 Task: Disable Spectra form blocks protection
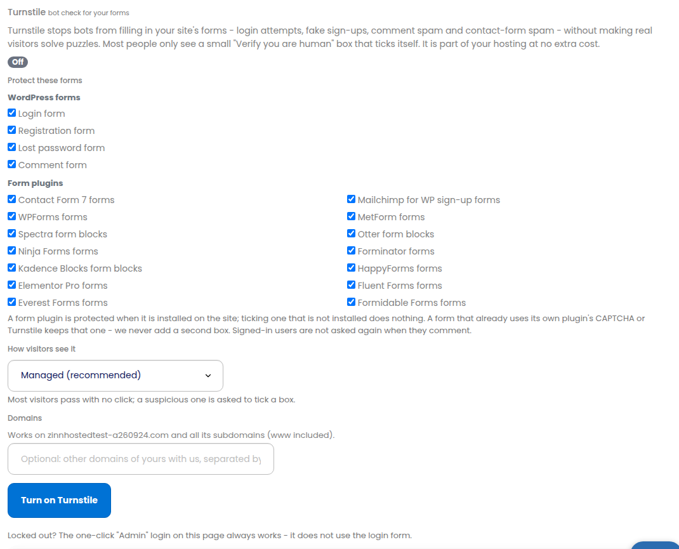11,234
